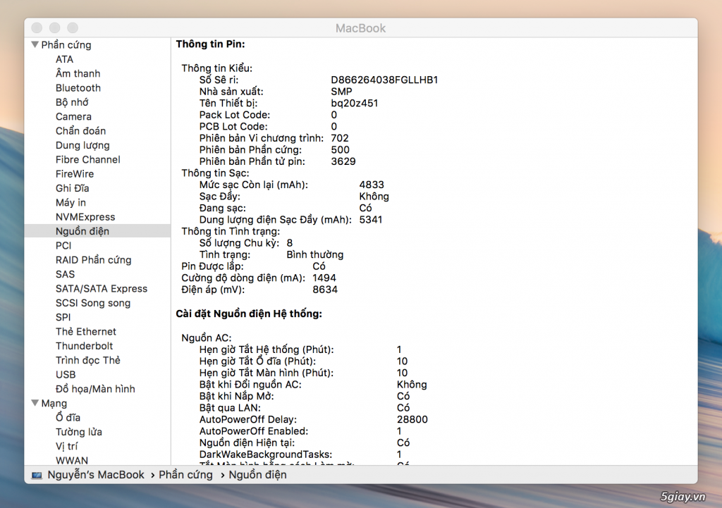Click amperage value 1494
The height and width of the screenshot is (508, 722).
pos(324,278)
